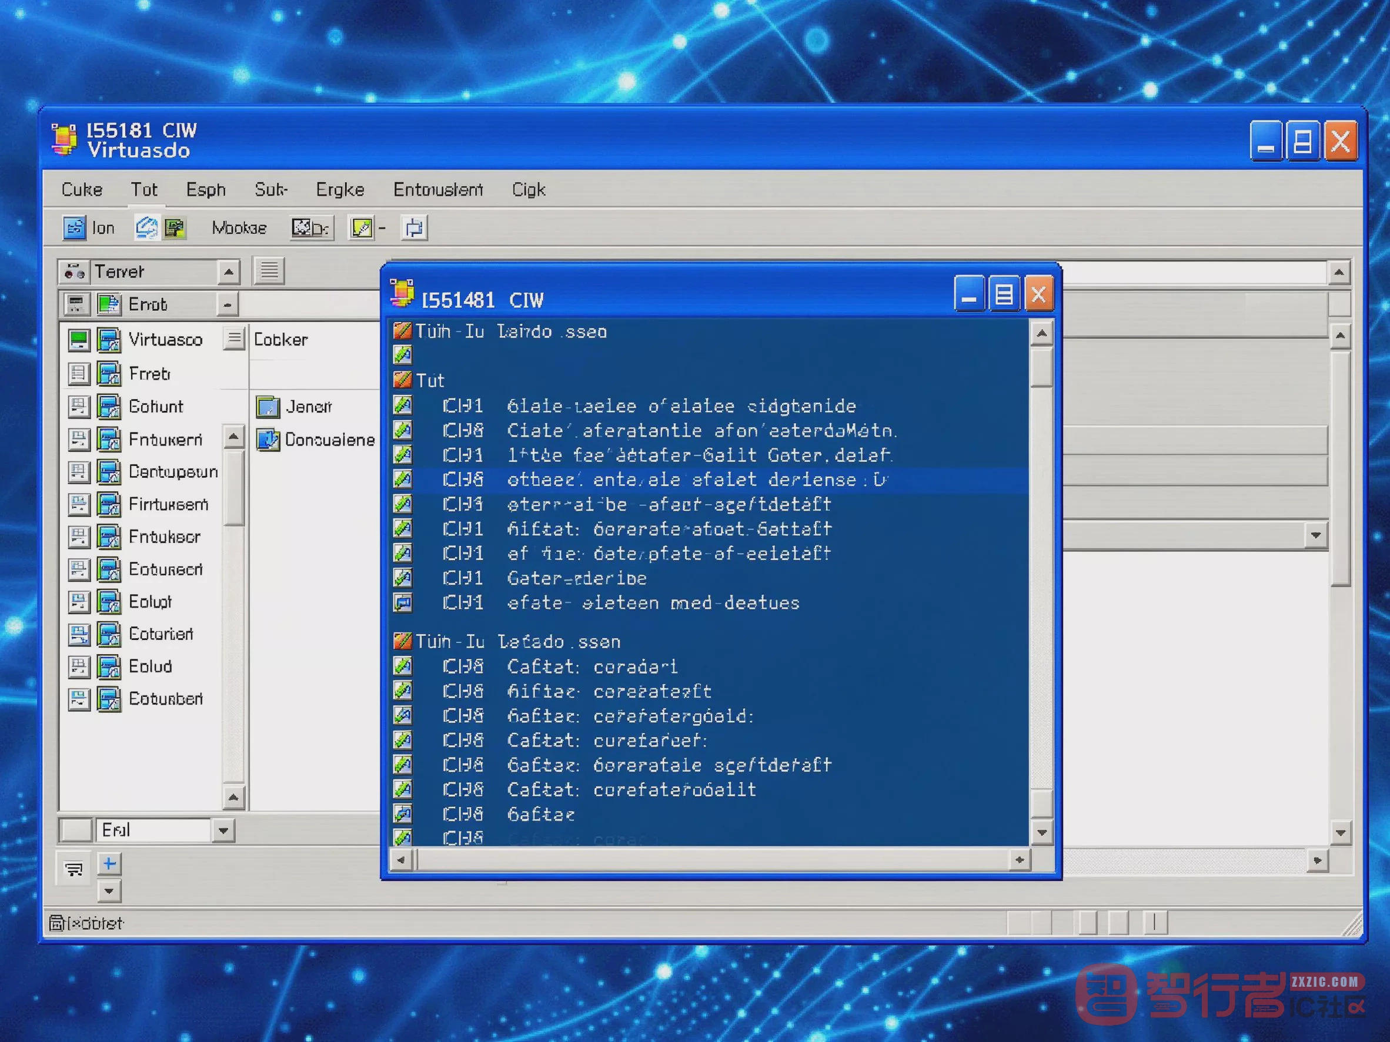Click the Ion toolbar icon
This screenshot has width=1390, height=1042.
(x=74, y=227)
